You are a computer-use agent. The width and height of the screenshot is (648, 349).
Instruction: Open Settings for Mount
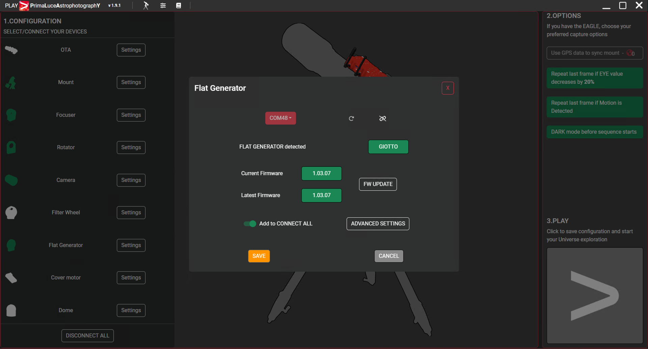click(x=131, y=82)
